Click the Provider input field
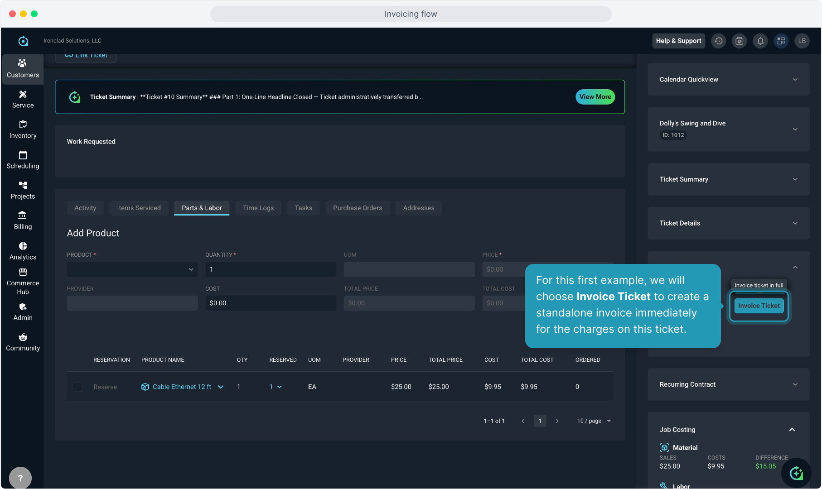The width and height of the screenshot is (822, 489). (132, 303)
